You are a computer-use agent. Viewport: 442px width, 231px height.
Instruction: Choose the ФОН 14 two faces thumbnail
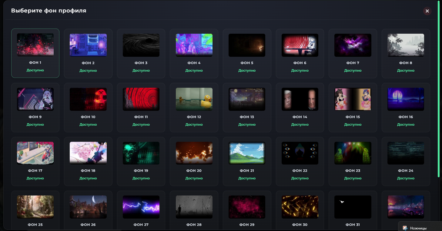pyautogui.click(x=300, y=99)
